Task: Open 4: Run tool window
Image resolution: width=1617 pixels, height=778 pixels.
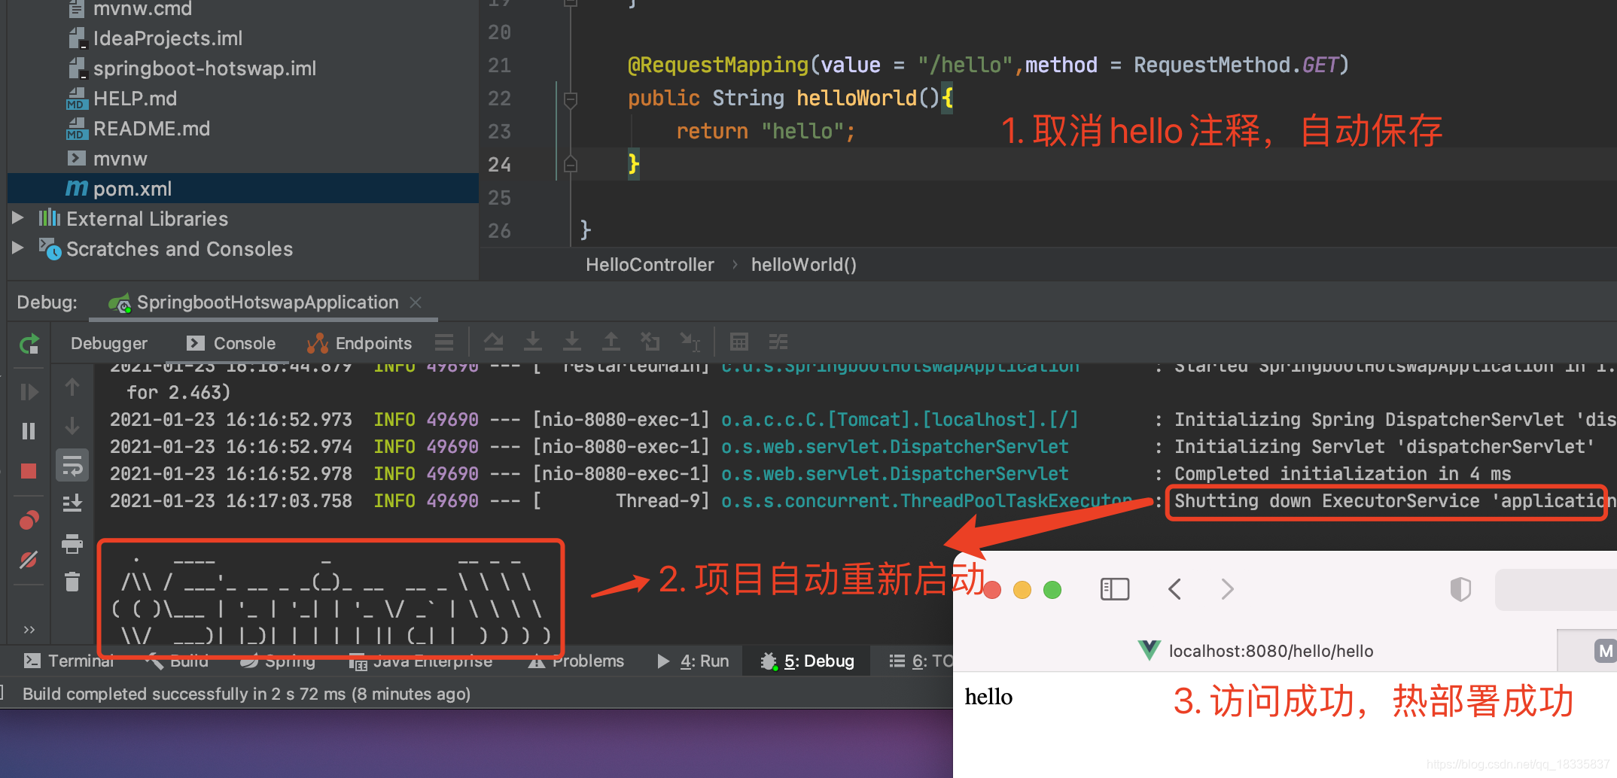Action: (x=693, y=661)
